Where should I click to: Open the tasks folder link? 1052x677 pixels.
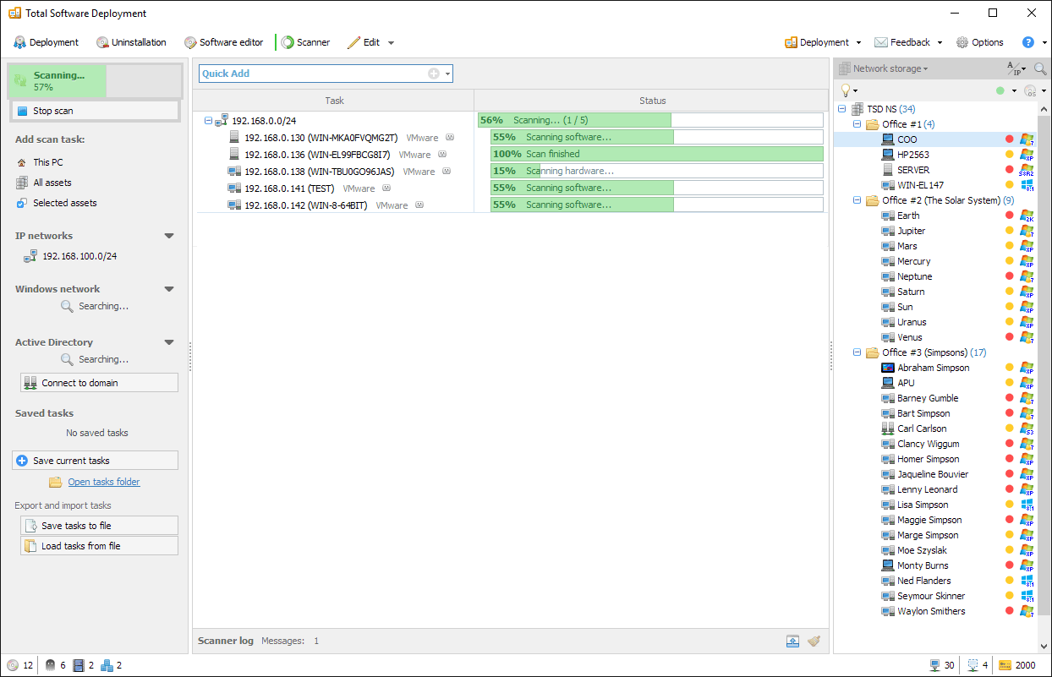[104, 482]
